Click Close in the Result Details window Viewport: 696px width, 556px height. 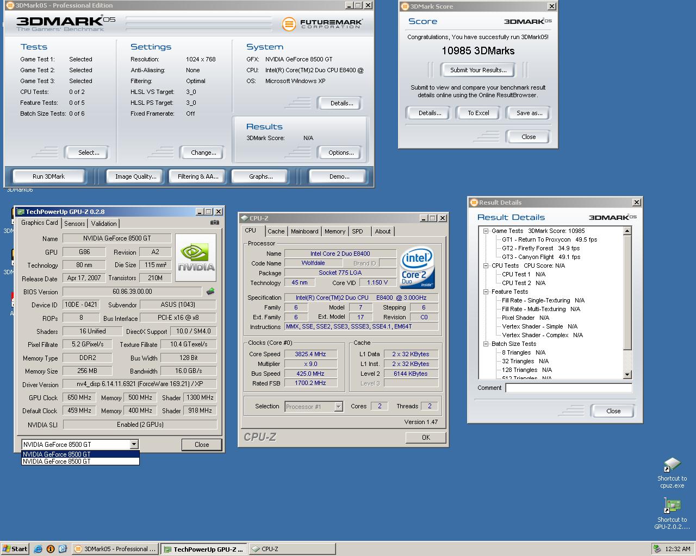click(x=613, y=411)
